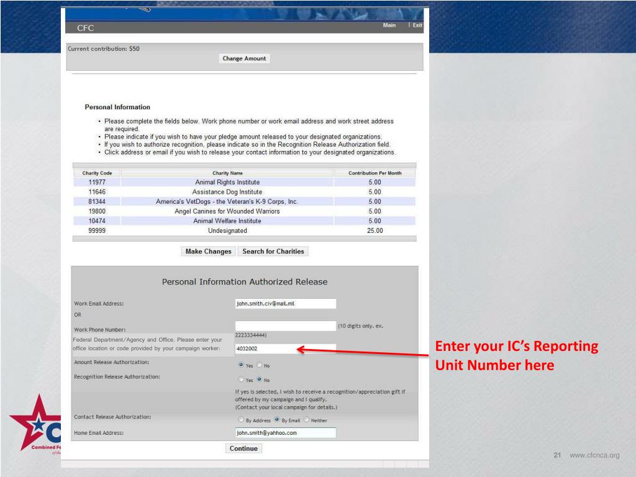
Task: Focus the Home Email Address field
Action: 286,433
